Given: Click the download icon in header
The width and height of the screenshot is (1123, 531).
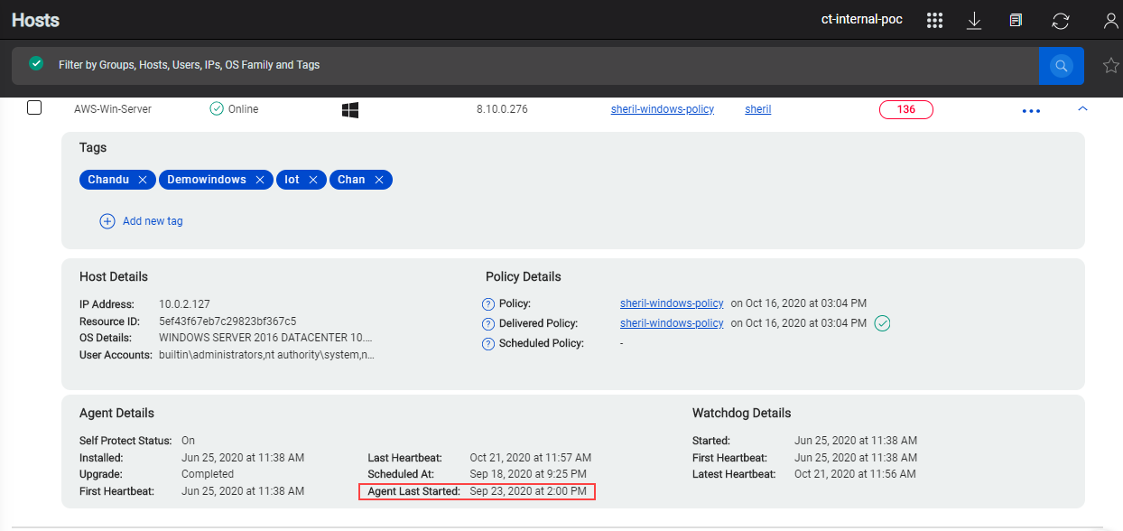Looking at the screenshot, I should (974, 20).
